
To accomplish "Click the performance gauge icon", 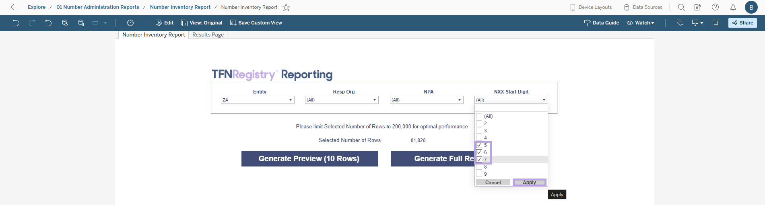I will pos(130,23).
